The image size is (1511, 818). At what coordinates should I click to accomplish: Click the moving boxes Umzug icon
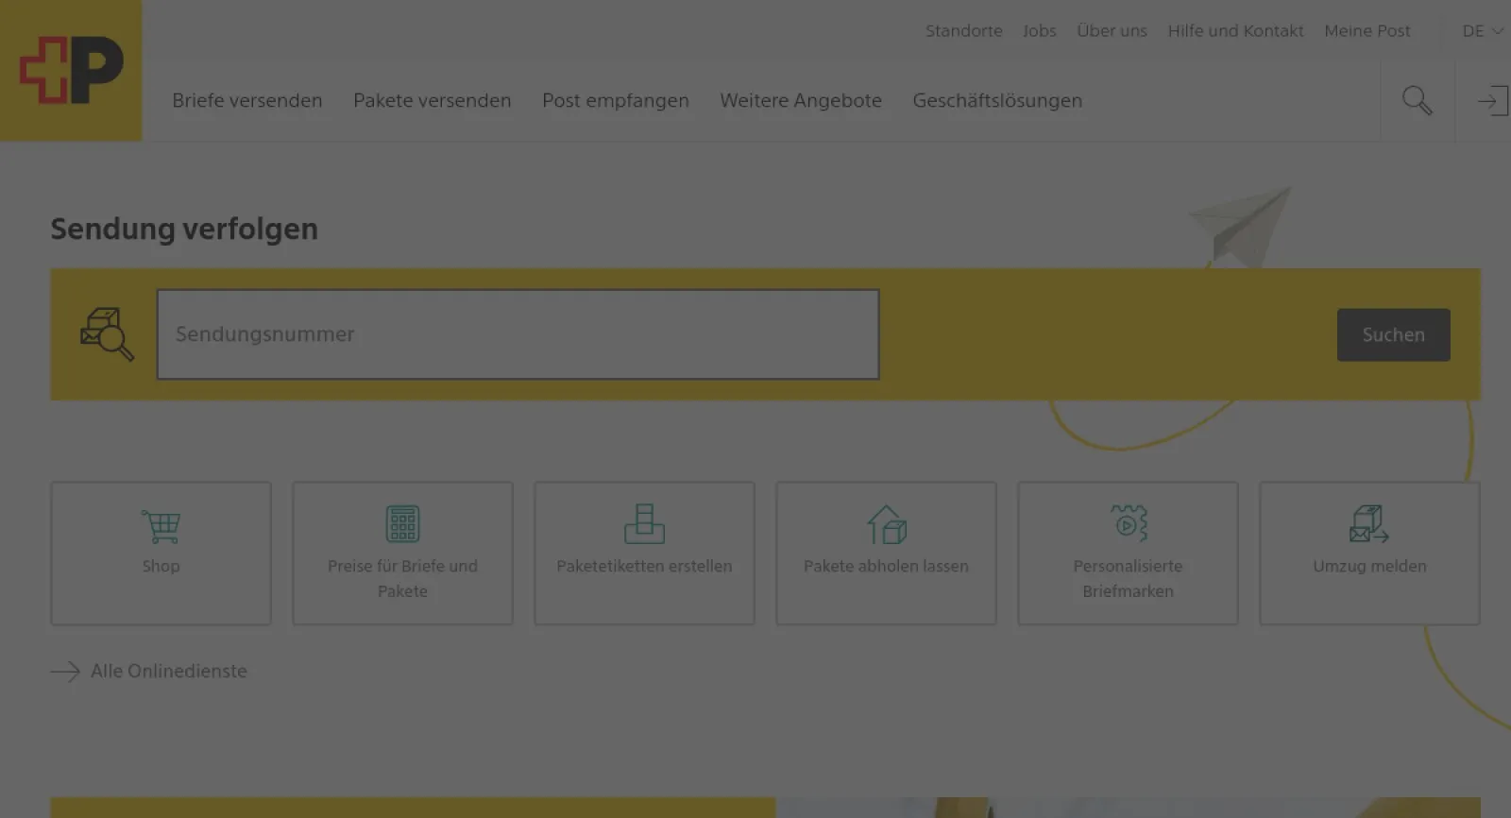point(1369,524)
